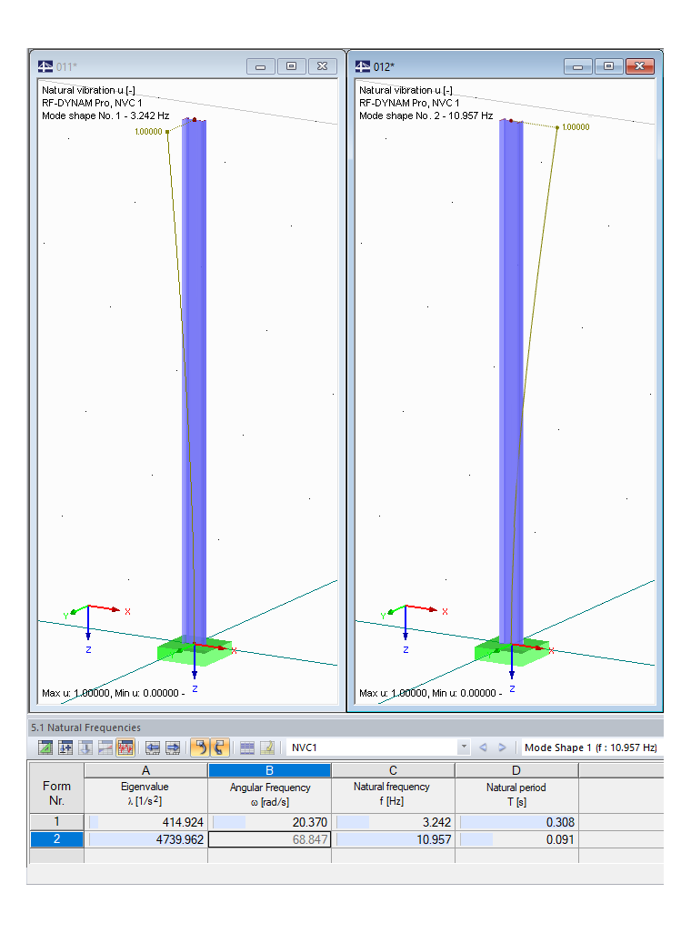Maximize the 011* window
The width and height of the screenshot is (691, 933).
click(x=292, y=66)
